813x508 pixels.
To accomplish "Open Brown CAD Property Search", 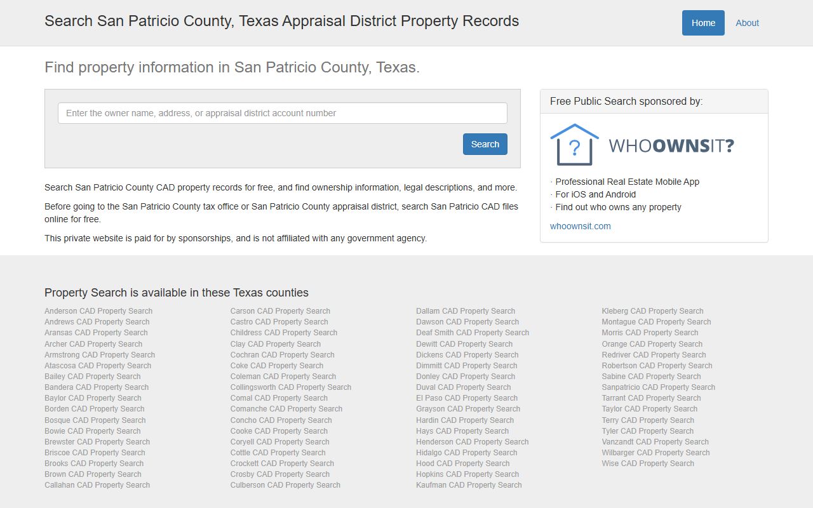I will (93, 474).
